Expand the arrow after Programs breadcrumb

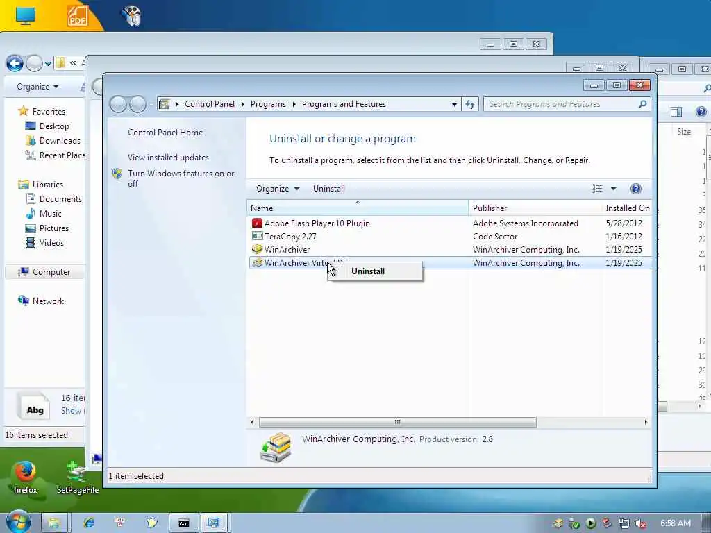pyautogui.click(x=294, y=104)
